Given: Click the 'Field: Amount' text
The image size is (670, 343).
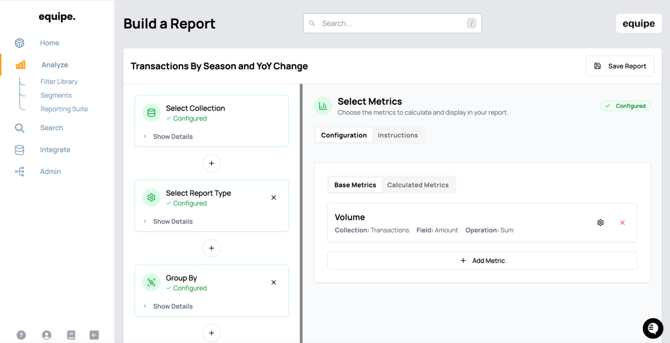Looking at the screenshot, I should point(437,231).
